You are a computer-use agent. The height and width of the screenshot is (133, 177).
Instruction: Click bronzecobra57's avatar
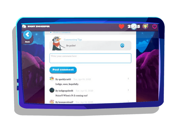point(52,101)
